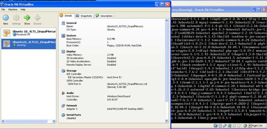Screen dimensions: 267x129
Task: Click 'Intel PRO/1000 MT Desktop (NAT)' adapter value
Action: (125, 109)
